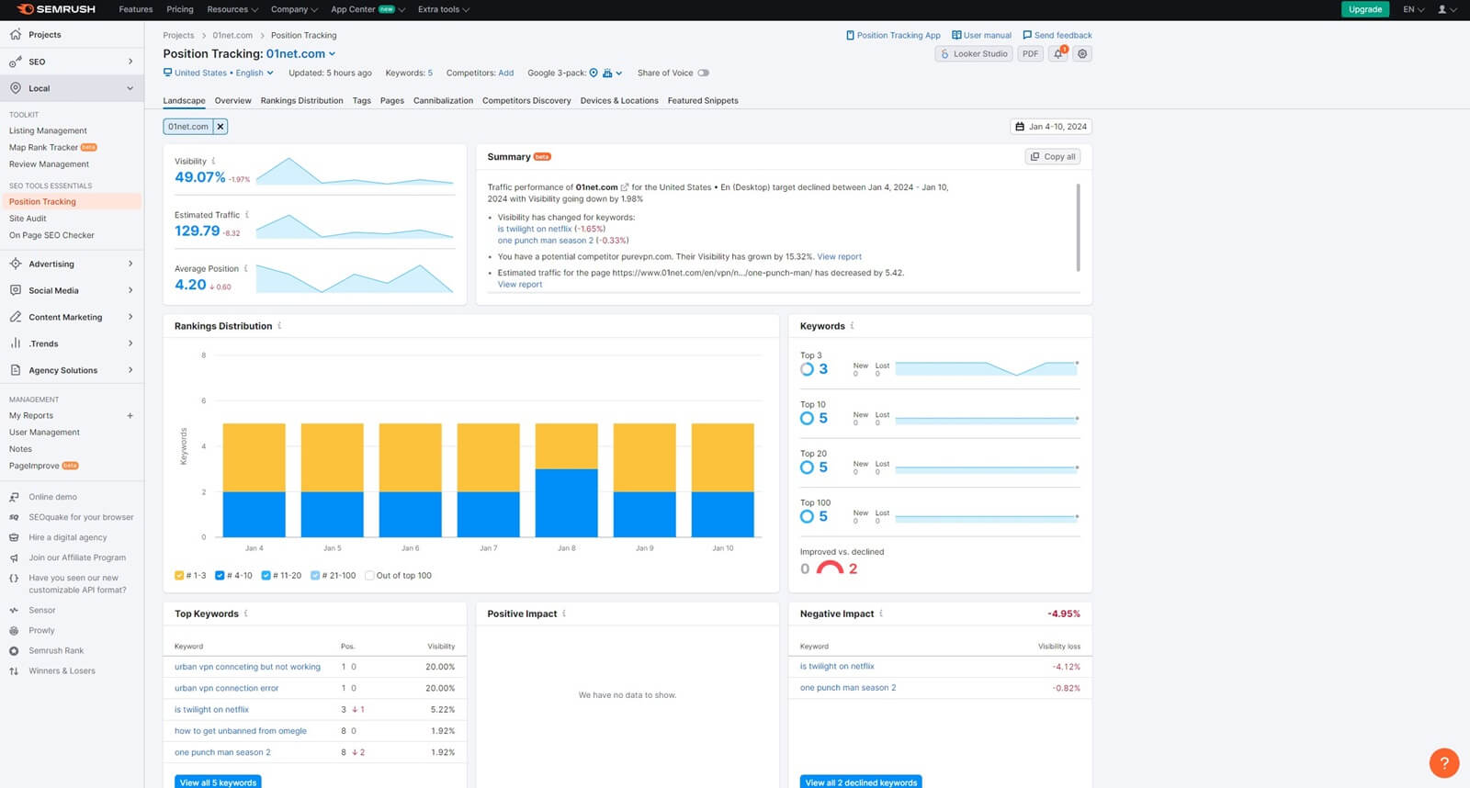Click the .Trends bar chart icon
This screenshot has height=788, width=1470.
coord(16,343)
